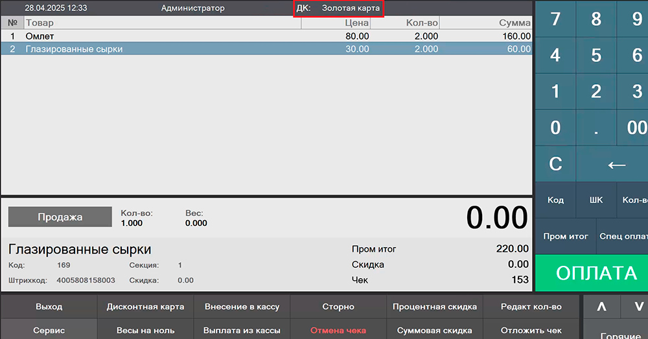Open the Сервис menu

pyautogui.click(x=49, y=330)
